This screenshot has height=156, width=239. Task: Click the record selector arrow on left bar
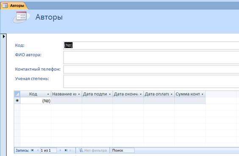click(x=4, y=36)
